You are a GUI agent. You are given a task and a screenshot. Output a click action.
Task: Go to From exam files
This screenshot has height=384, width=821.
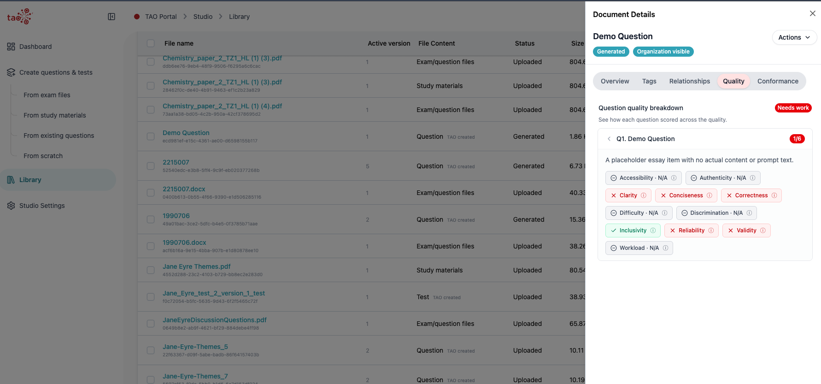point(47,95)
